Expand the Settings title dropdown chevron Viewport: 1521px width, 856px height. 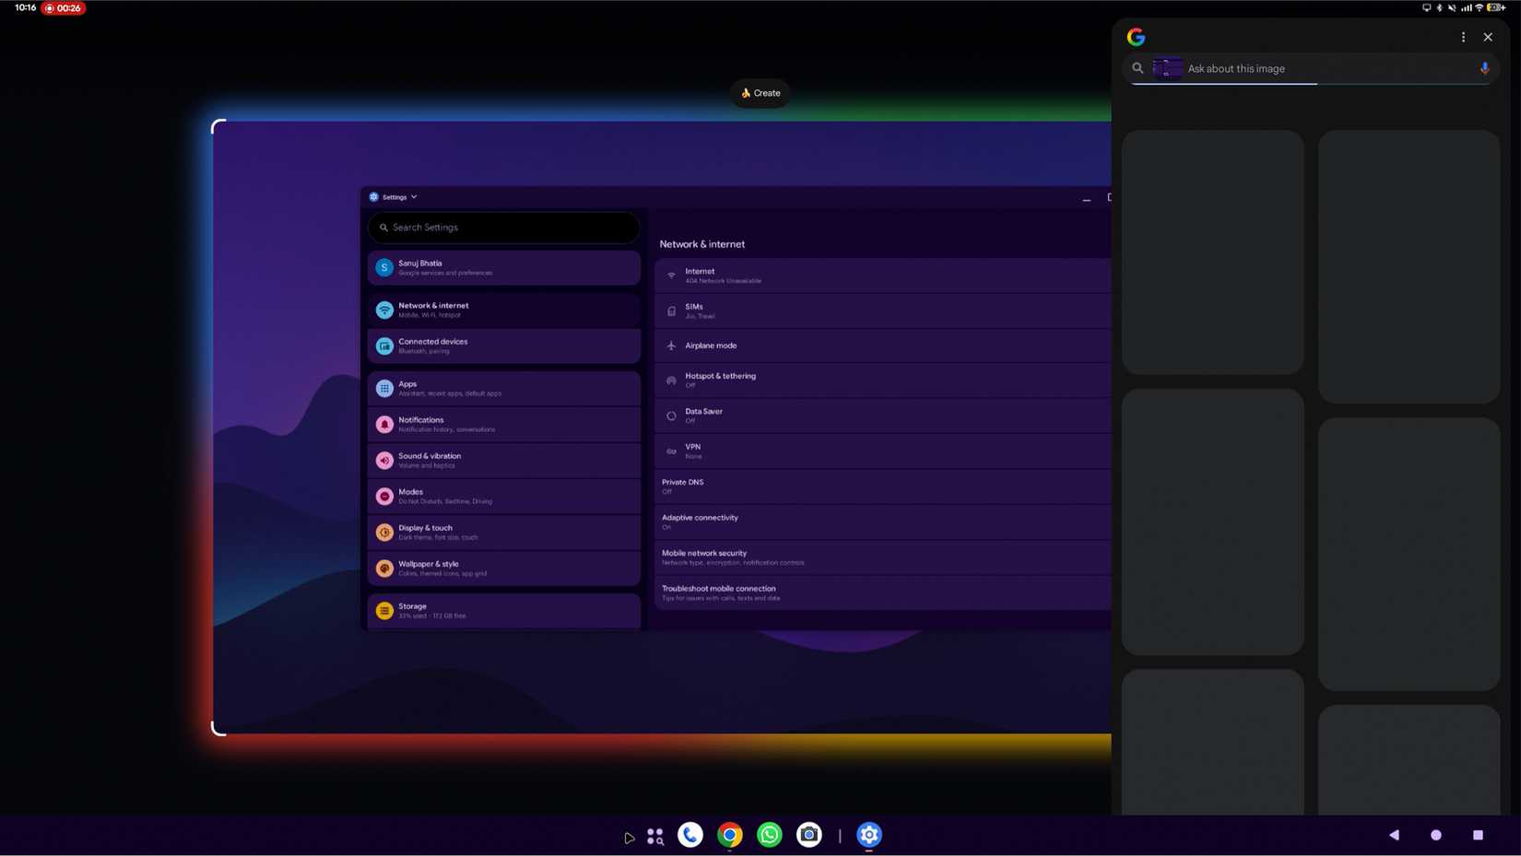pyautogui.click(x=413, y=196)
